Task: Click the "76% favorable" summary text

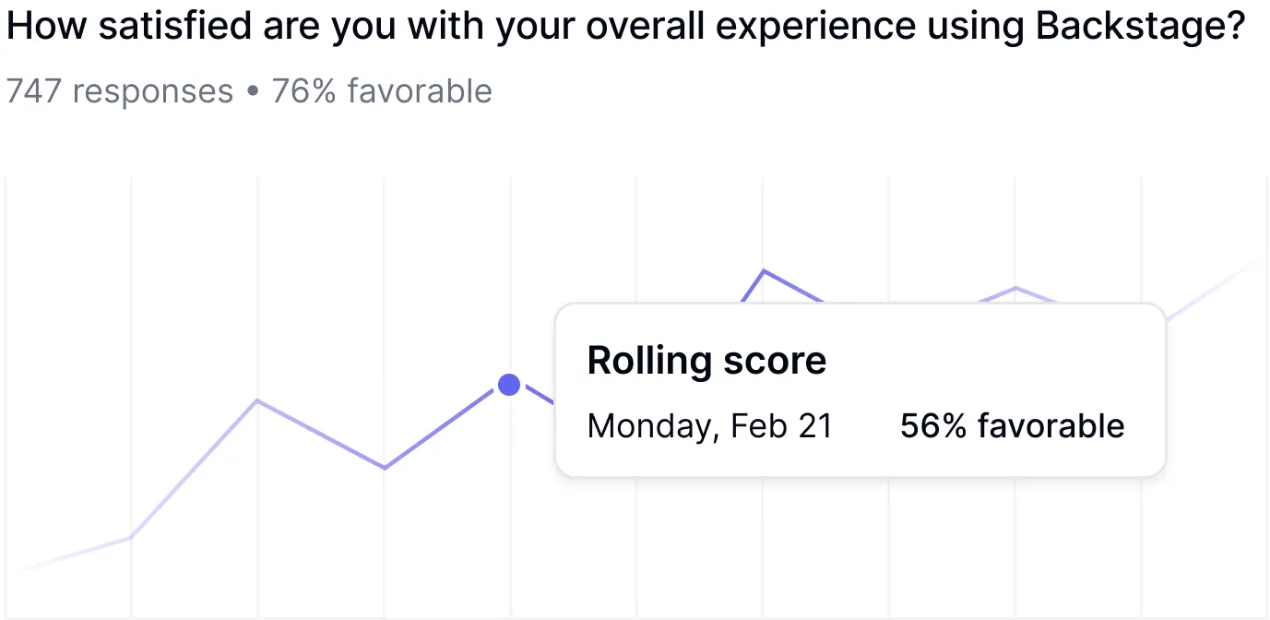Action: click(x=382, y=91)
